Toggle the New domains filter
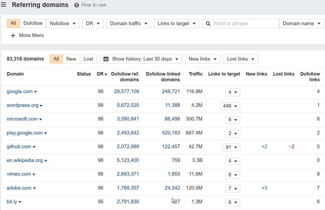 [71, 59]
